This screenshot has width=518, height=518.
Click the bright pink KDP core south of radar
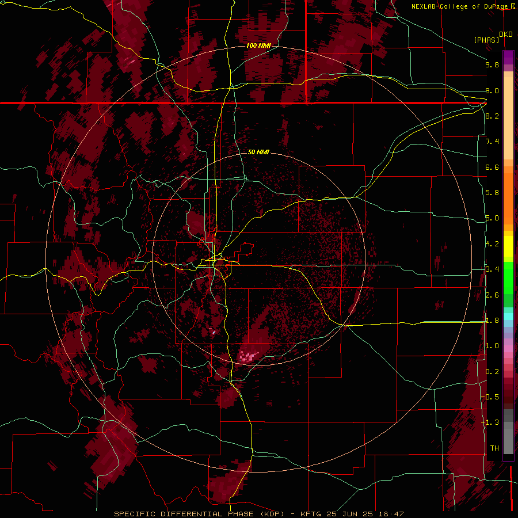[248, 356]
